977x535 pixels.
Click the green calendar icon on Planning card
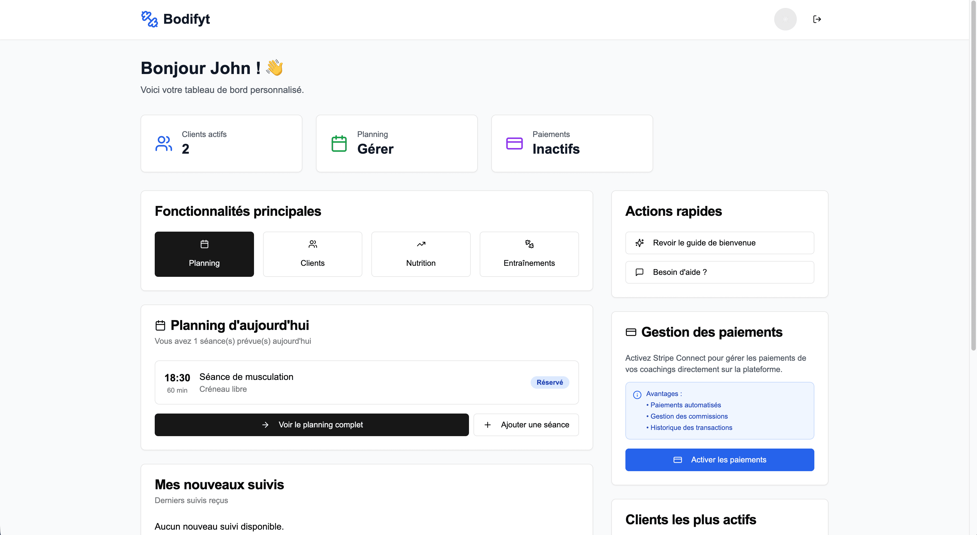coord(339,143)
